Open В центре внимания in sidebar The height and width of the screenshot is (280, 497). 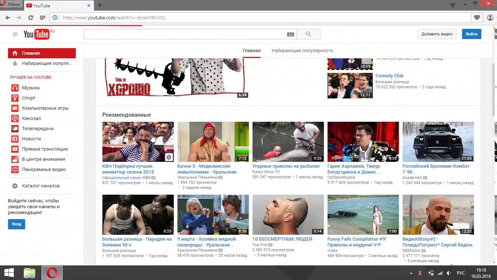pos(43,159)
